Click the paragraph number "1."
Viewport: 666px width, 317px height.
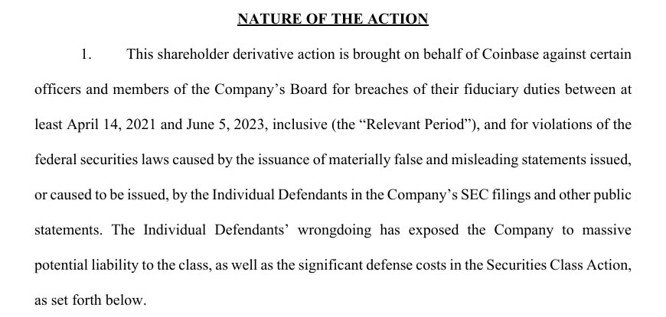pyautogui.click(x=87, y=54)
